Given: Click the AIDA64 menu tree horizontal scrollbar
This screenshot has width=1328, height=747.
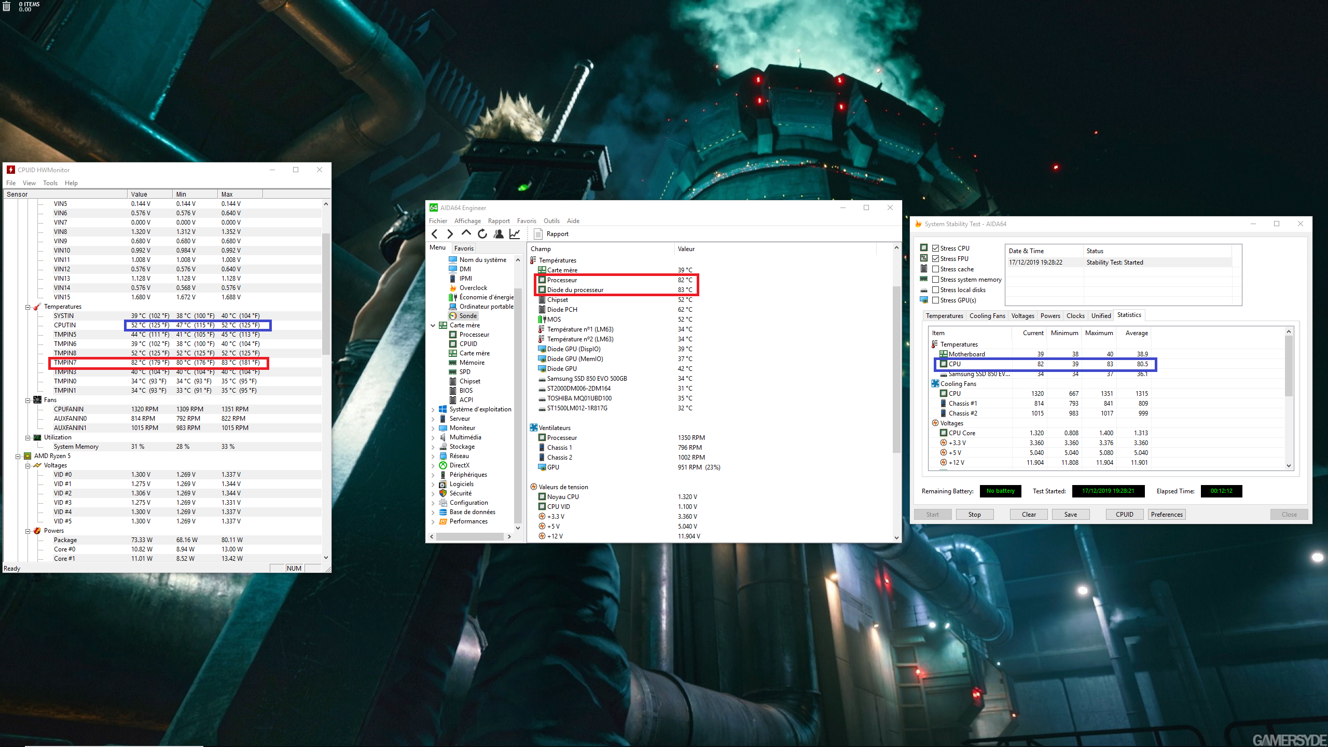Looking at the screenshot, I should coord(471,537).
